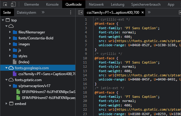This screenshot has width=181, height=116.
Task: Switch to the Konsole tab
Action: pos(52,4)
